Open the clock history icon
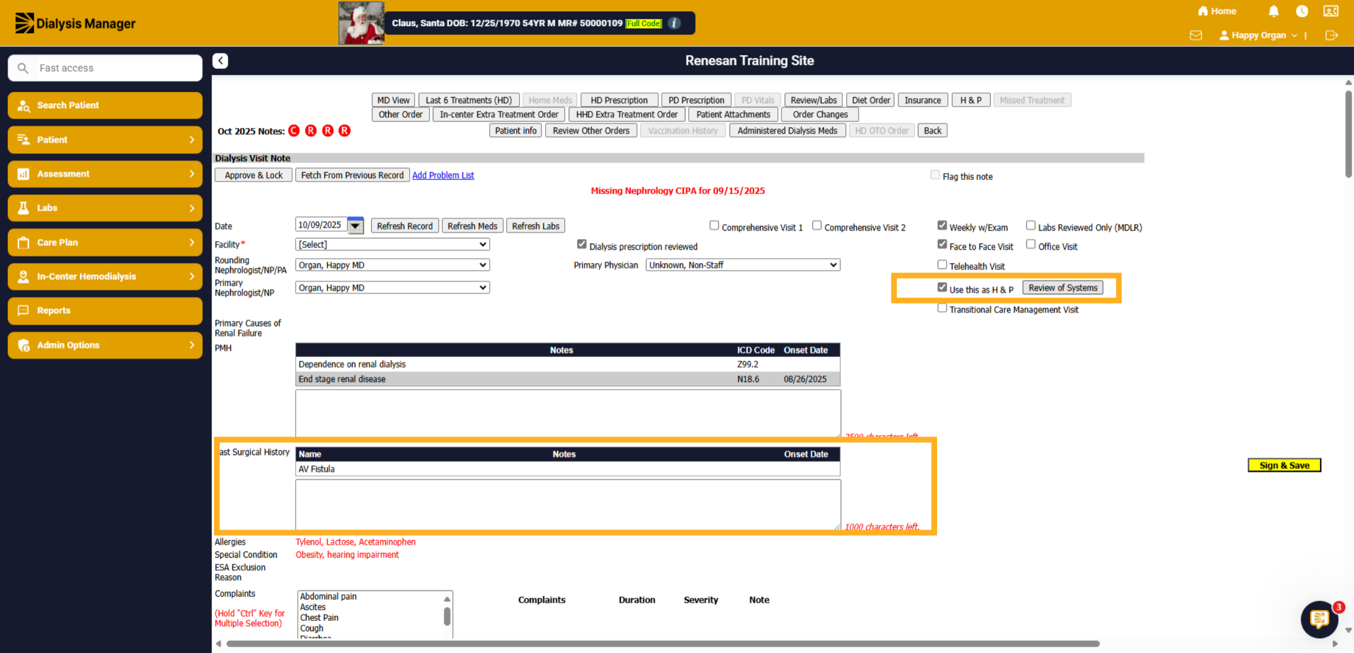1354x653 pixels. 1302,11
